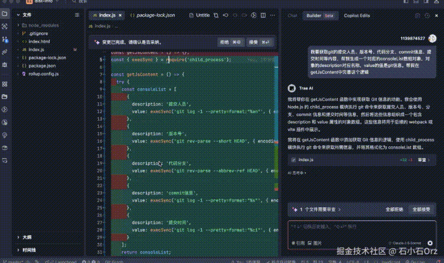Expand the 时间线 timeline section
This screenshot has height=263, width=444.
(x=29, y=250)
